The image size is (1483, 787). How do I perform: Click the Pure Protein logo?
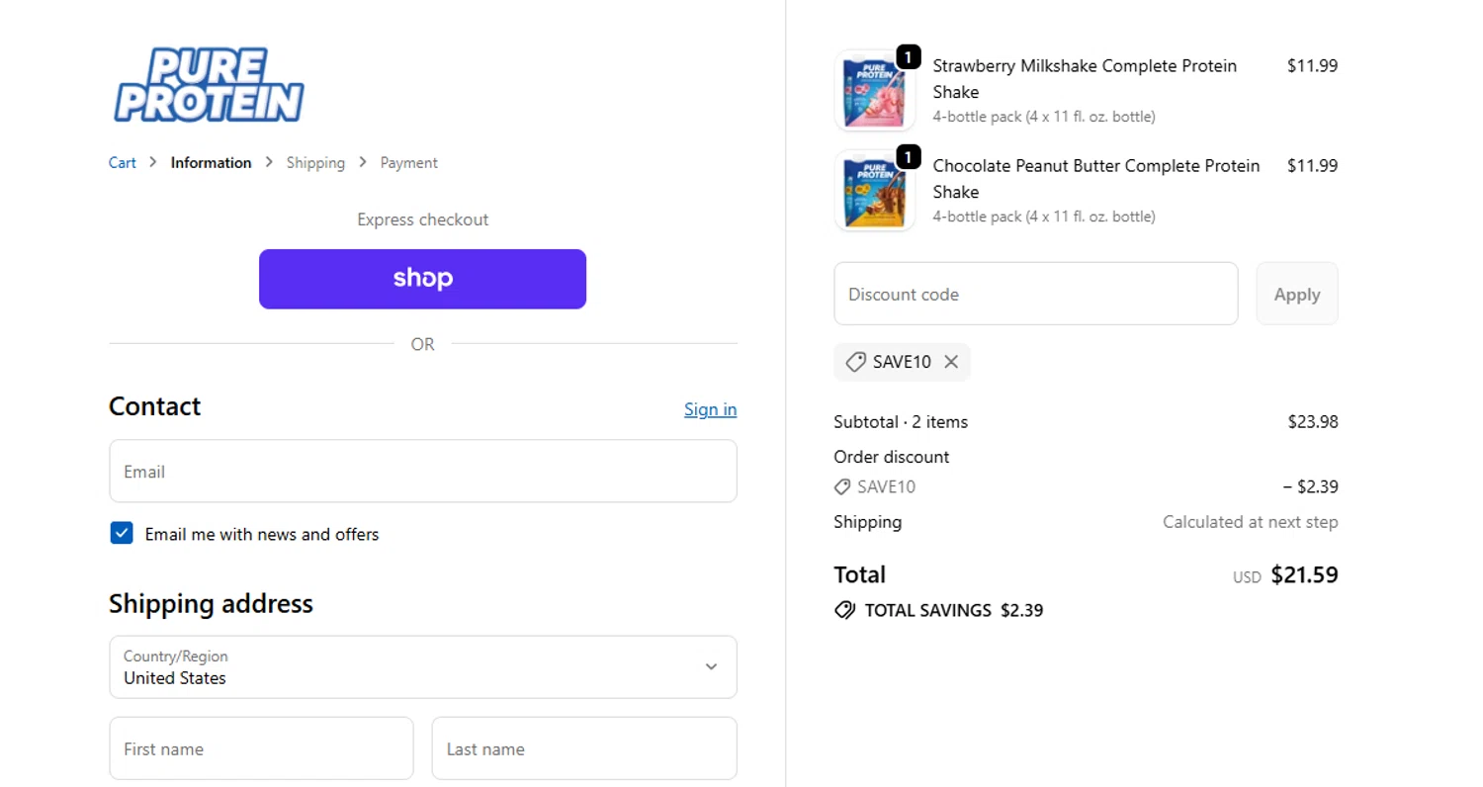click(209, 86)
